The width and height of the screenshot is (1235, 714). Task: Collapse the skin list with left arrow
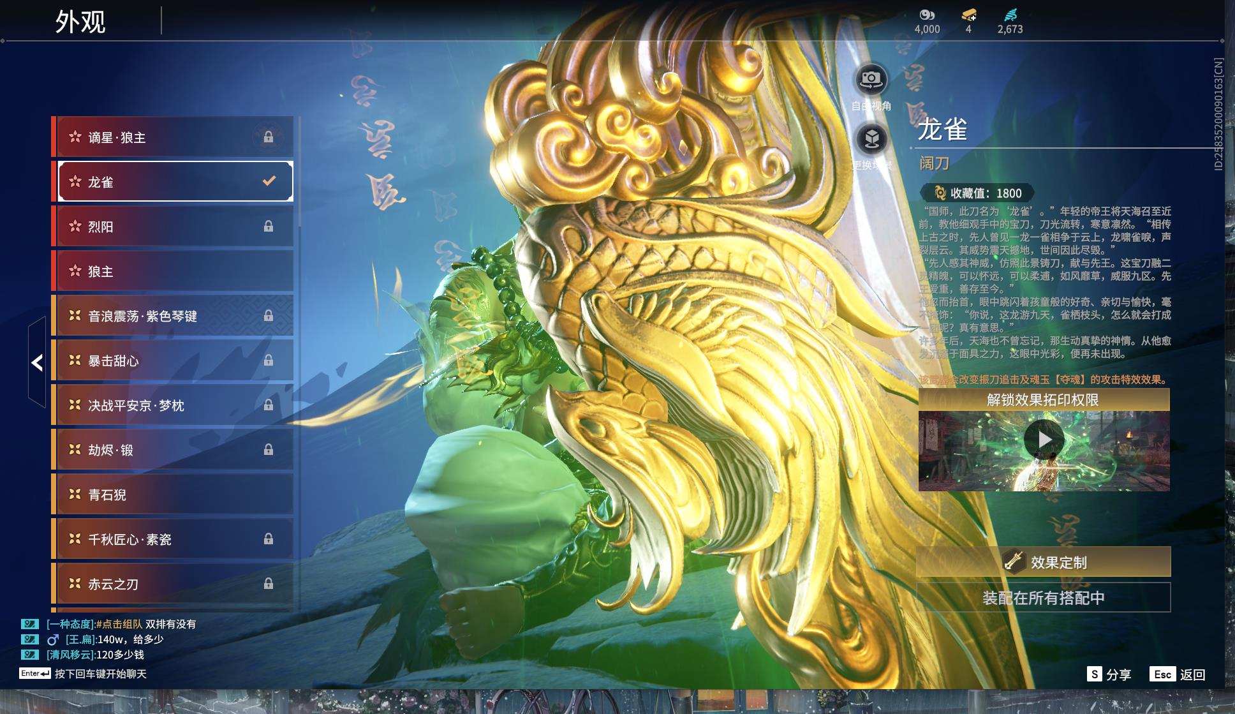[37, 362]
